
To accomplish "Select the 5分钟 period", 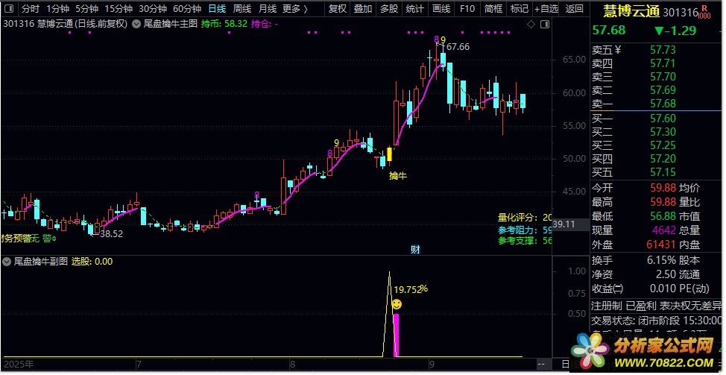I will [87, 9].
